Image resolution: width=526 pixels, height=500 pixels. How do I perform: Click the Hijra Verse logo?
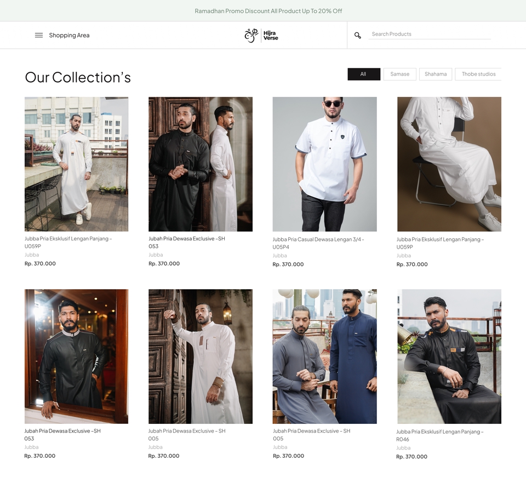(x=261, y=35)
